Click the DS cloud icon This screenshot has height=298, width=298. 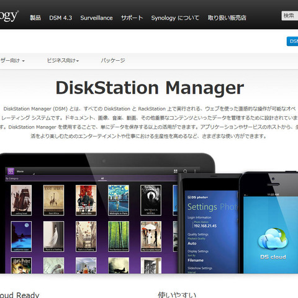tap(273, 239)
